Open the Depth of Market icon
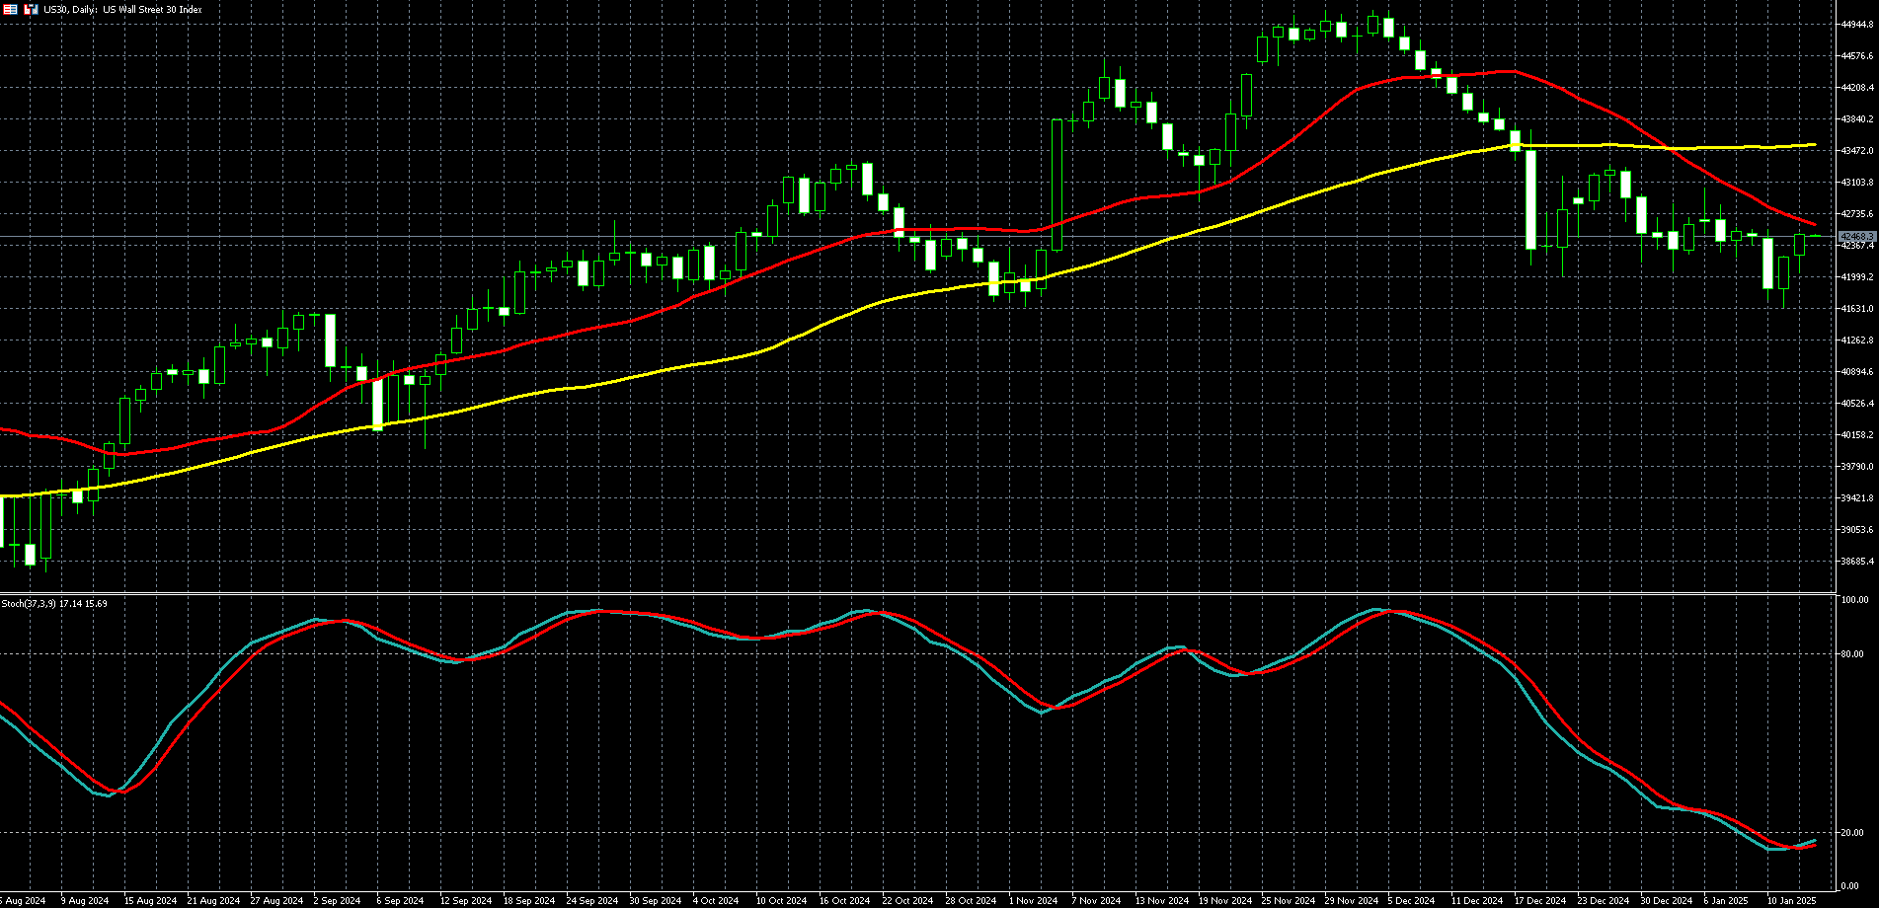 click(9, 9)
